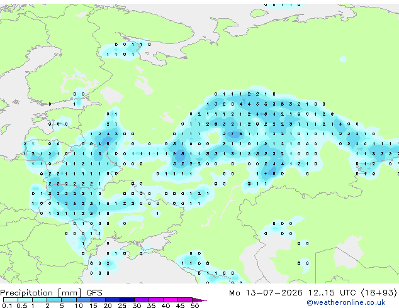Click the "12..15 UTC" time text
The image size is (399, 308).
click(x=332, y=293)
